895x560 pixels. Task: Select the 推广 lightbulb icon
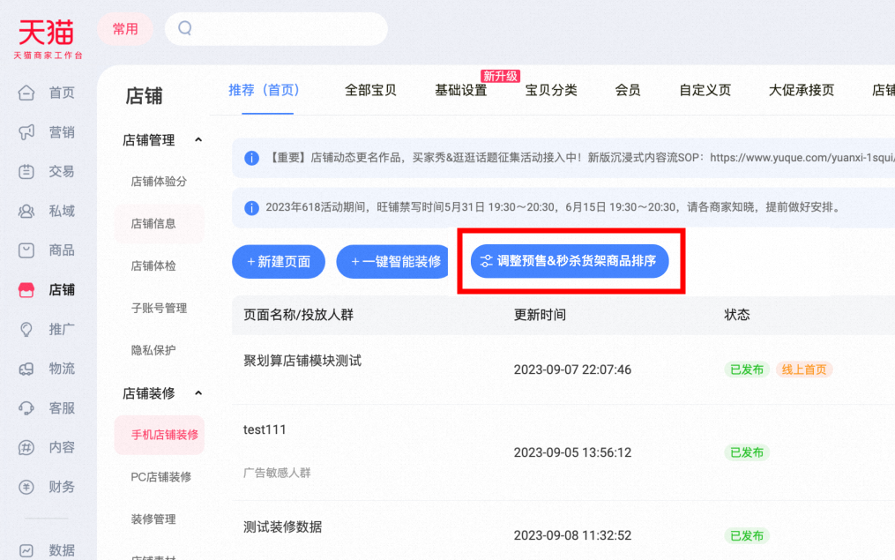(26, 329)
